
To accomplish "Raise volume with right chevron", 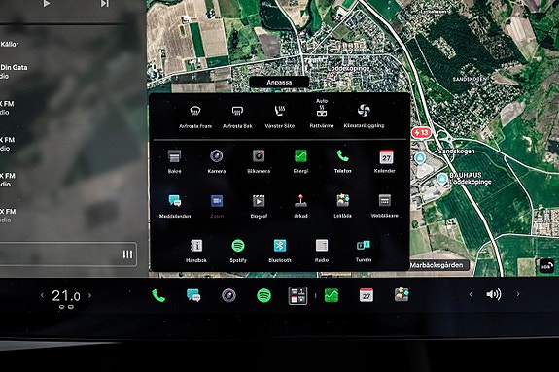I will point(518,294).
